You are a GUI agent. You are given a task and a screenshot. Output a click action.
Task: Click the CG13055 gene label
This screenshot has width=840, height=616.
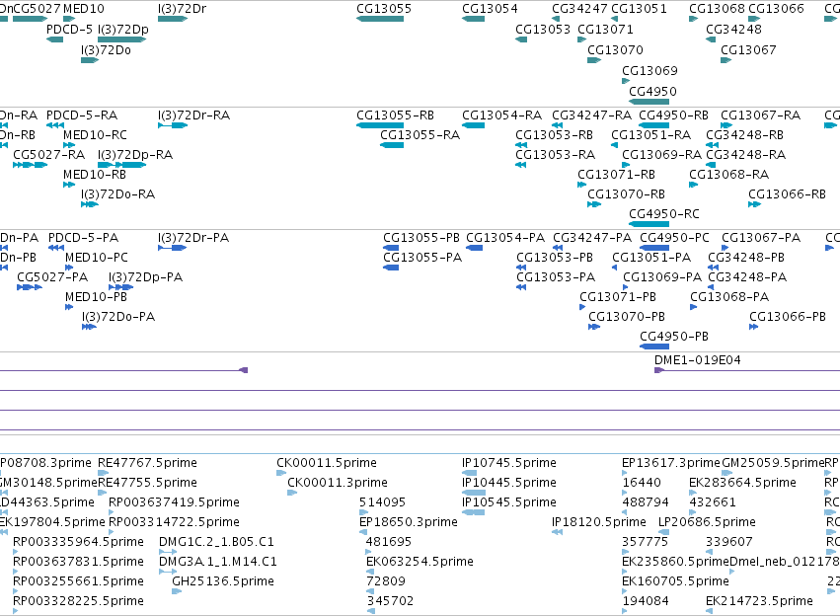(384, 9)
